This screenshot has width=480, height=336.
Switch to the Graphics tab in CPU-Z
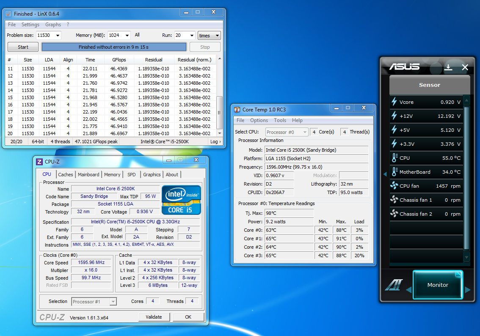pos(152,175)
